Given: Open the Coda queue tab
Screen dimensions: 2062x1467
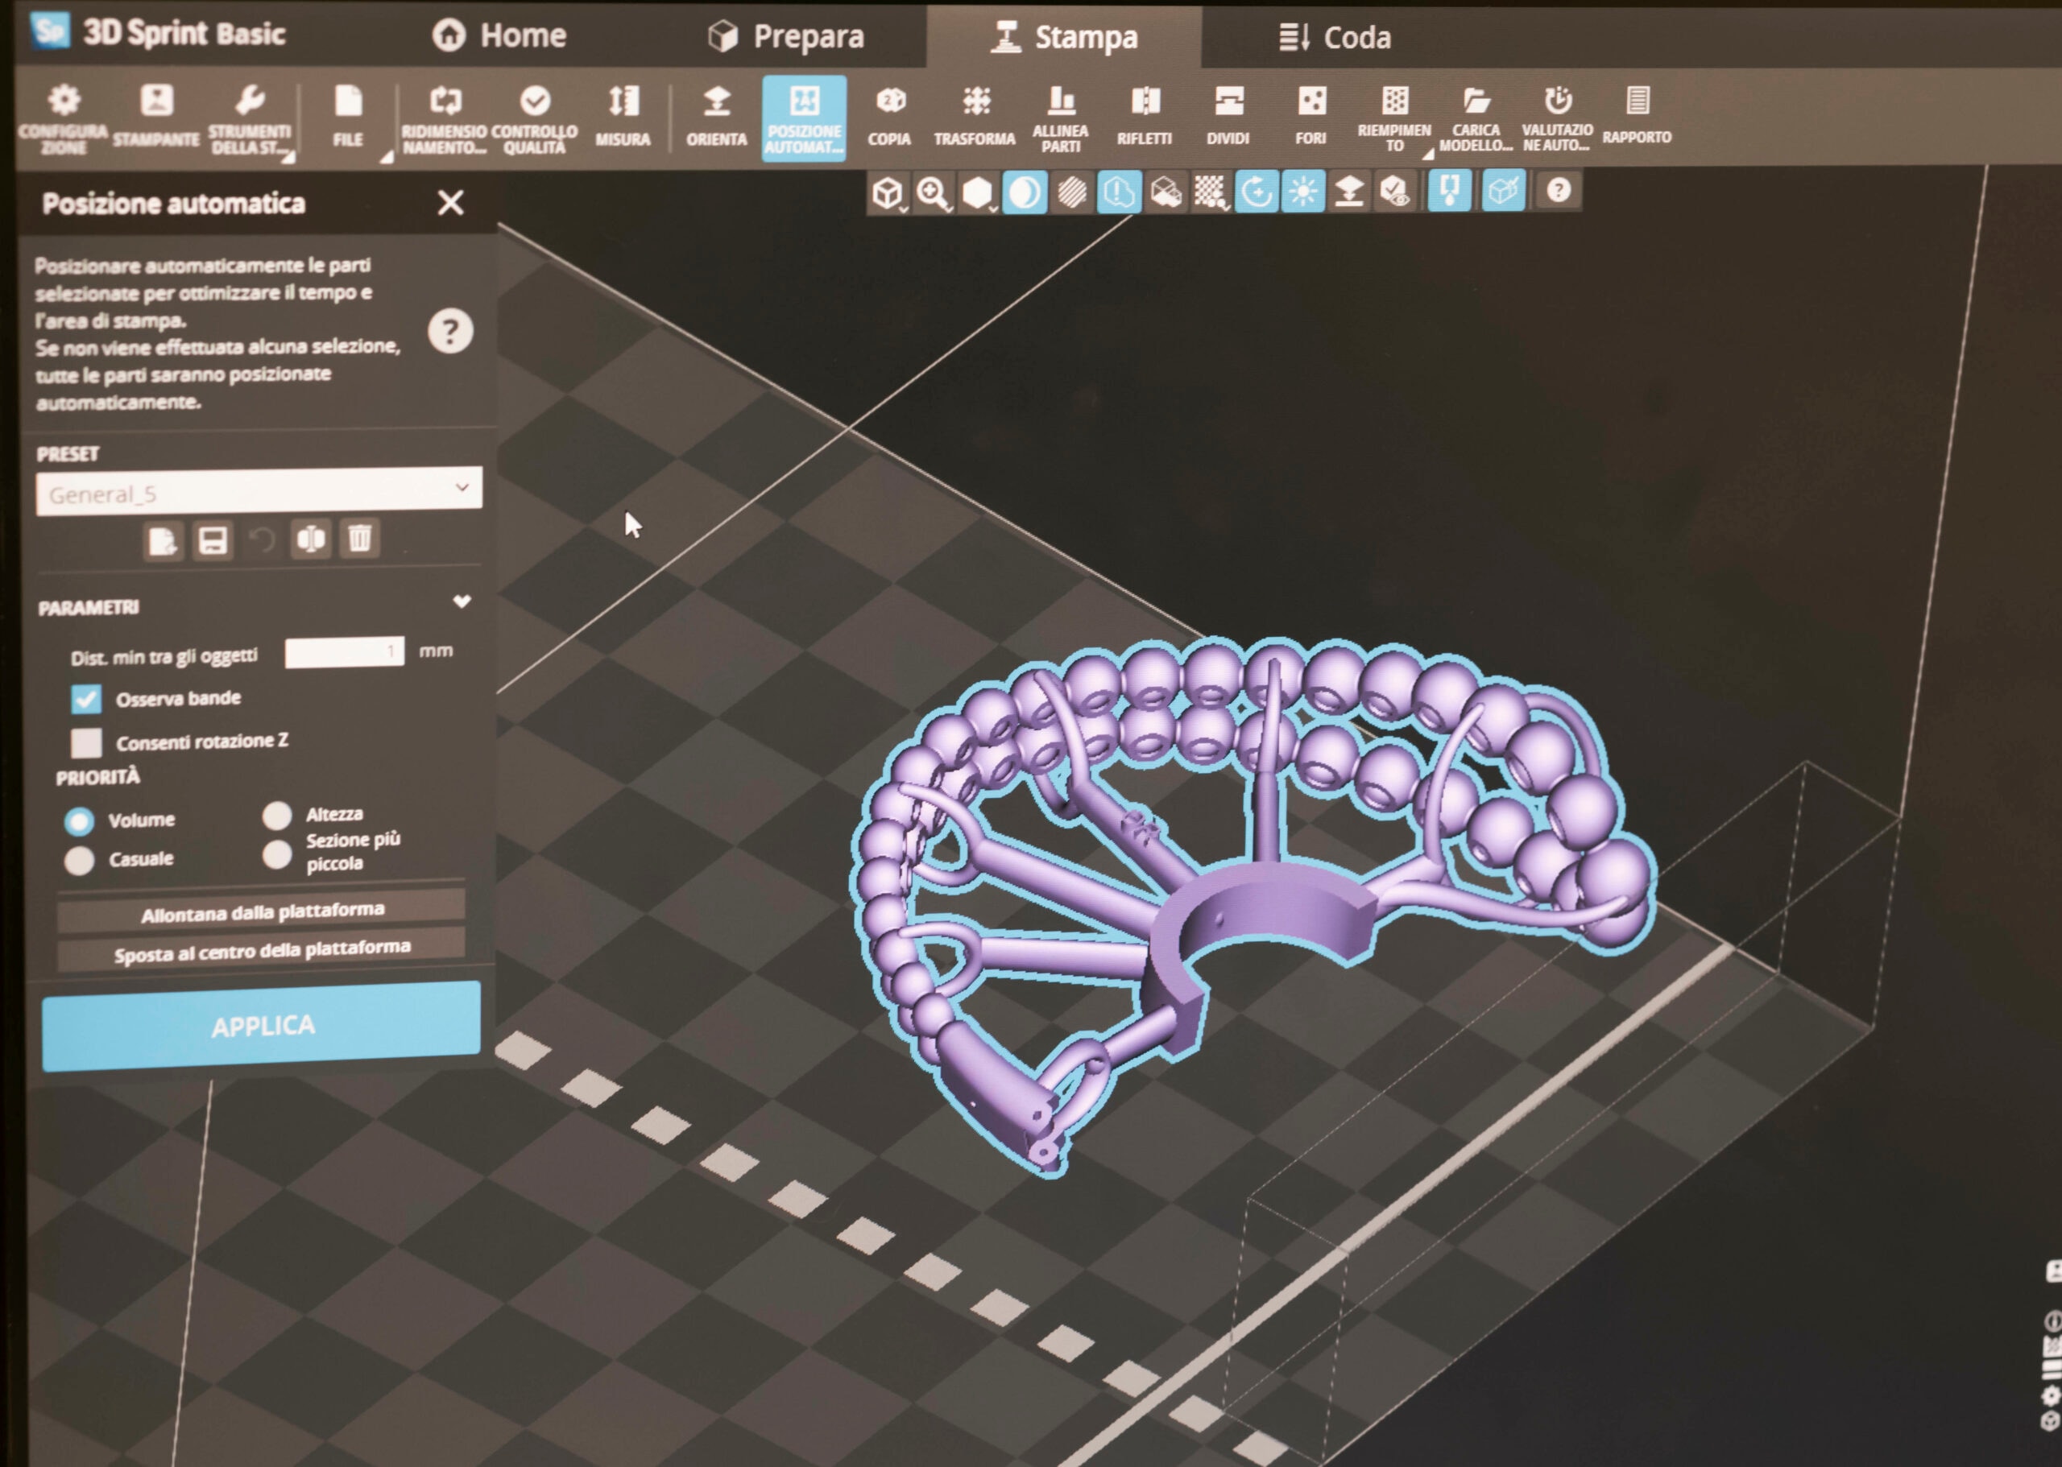Looking at the screenshot, I should click(x=1335, y=37).
